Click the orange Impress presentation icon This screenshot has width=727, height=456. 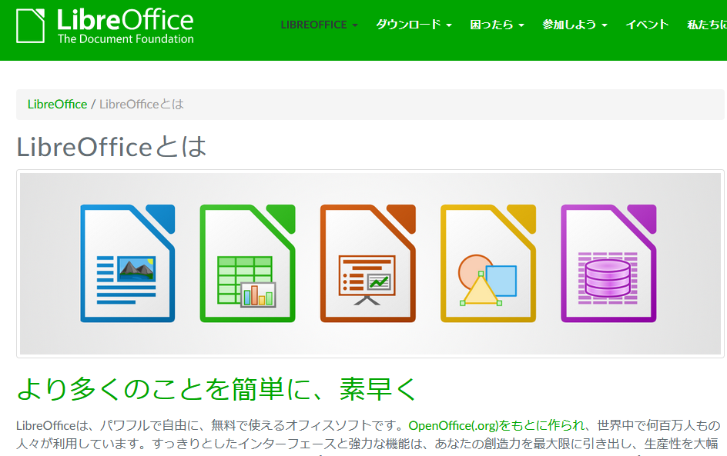(367, 264)
